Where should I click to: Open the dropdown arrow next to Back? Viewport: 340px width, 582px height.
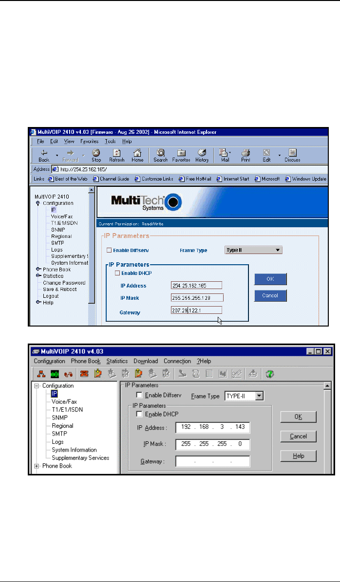57,155
